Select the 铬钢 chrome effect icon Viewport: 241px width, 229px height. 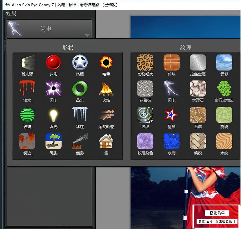click(80, 62)
